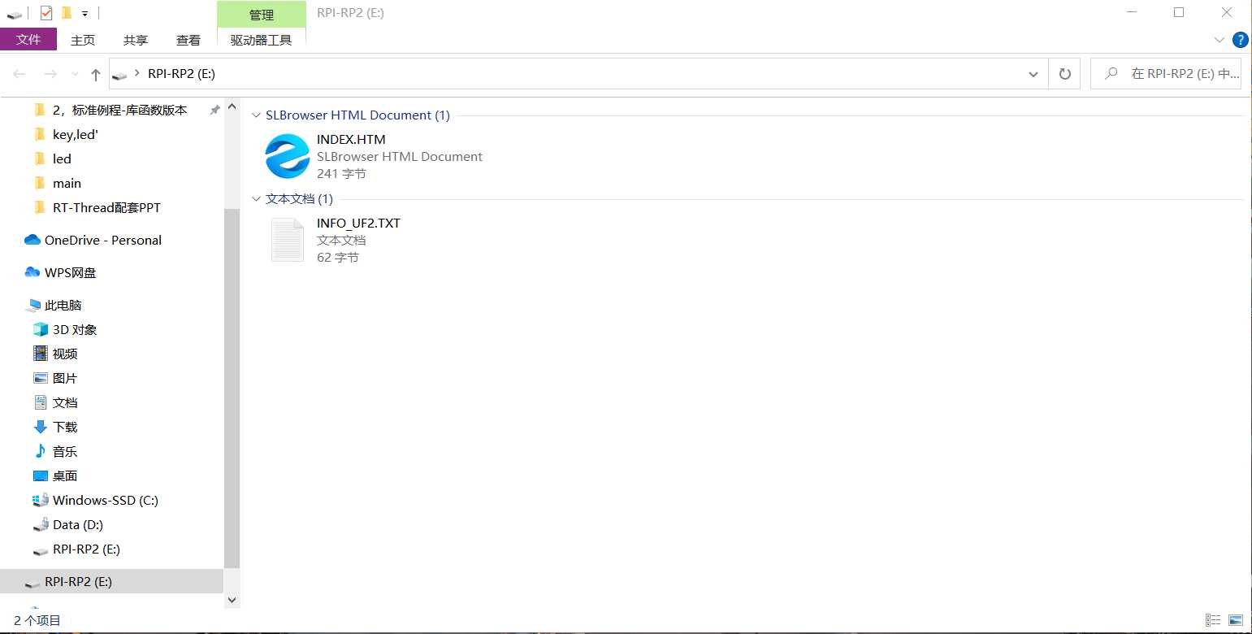Click the New folder quick access icon
Image resolution: width=1252 pixels, height=634 pixels.
coord(67,12)
